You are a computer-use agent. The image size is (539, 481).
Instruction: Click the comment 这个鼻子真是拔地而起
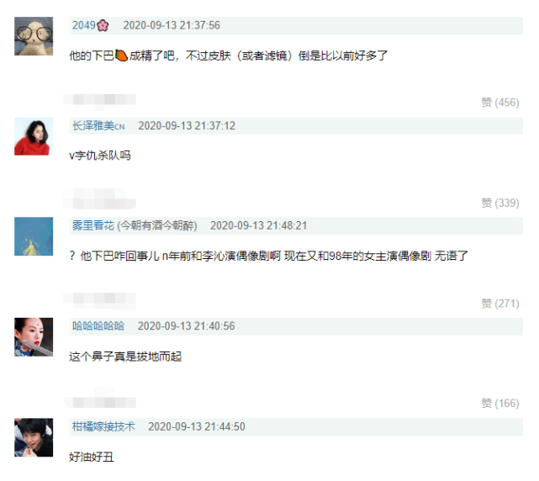click(125, 357)
